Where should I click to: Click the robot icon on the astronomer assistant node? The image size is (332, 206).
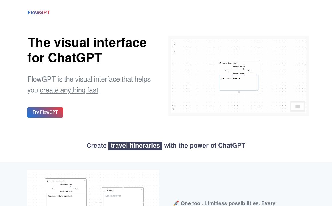220,63
